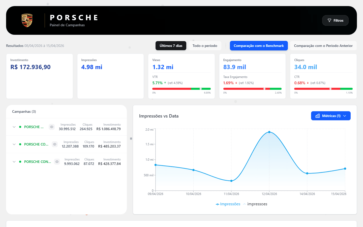The width and height of the screenshot is (363, 227).
Task: Click the VTR benchmark bar marker
Action: tap(201, 89)
